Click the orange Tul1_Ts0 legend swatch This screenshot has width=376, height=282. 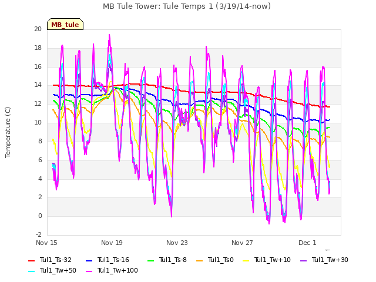click(x=200, y=261)
